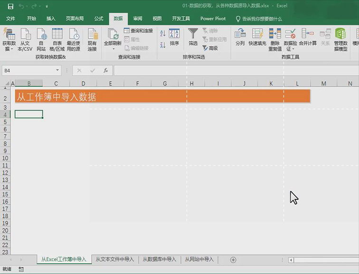Click the selected cell B4

pyautogui.click(x=29, y=115)
